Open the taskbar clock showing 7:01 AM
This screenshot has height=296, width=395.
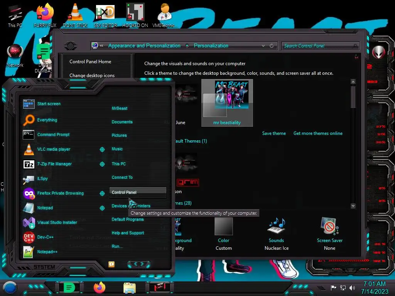375,288
